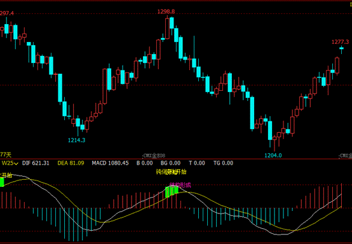
Task: Click the BG 0.00 indicator value
Action: tap(170, 163)
